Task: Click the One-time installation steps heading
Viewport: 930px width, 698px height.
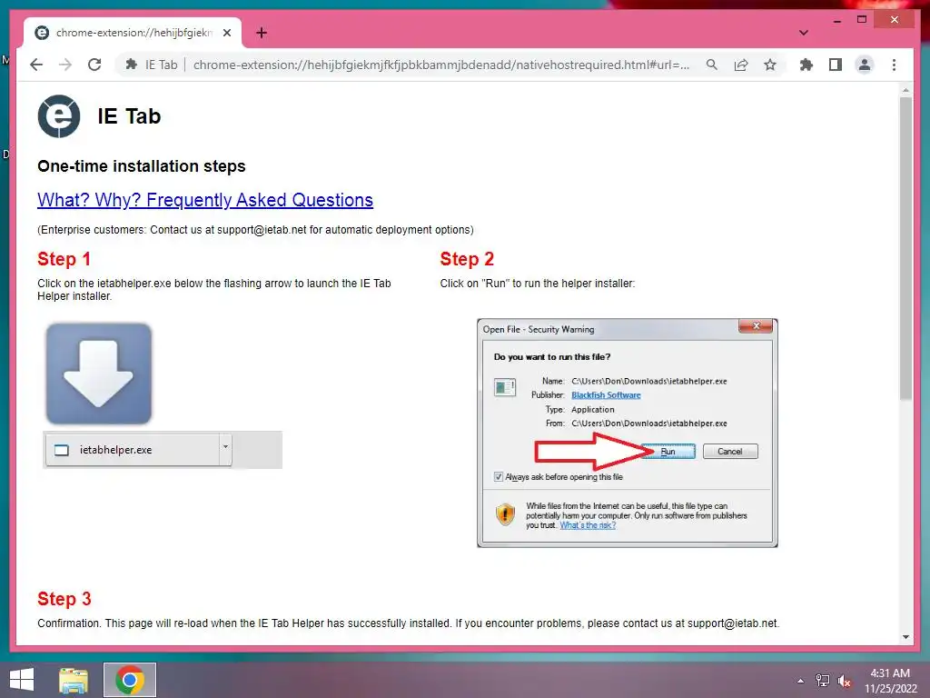Action: click(x=141, y=166)
